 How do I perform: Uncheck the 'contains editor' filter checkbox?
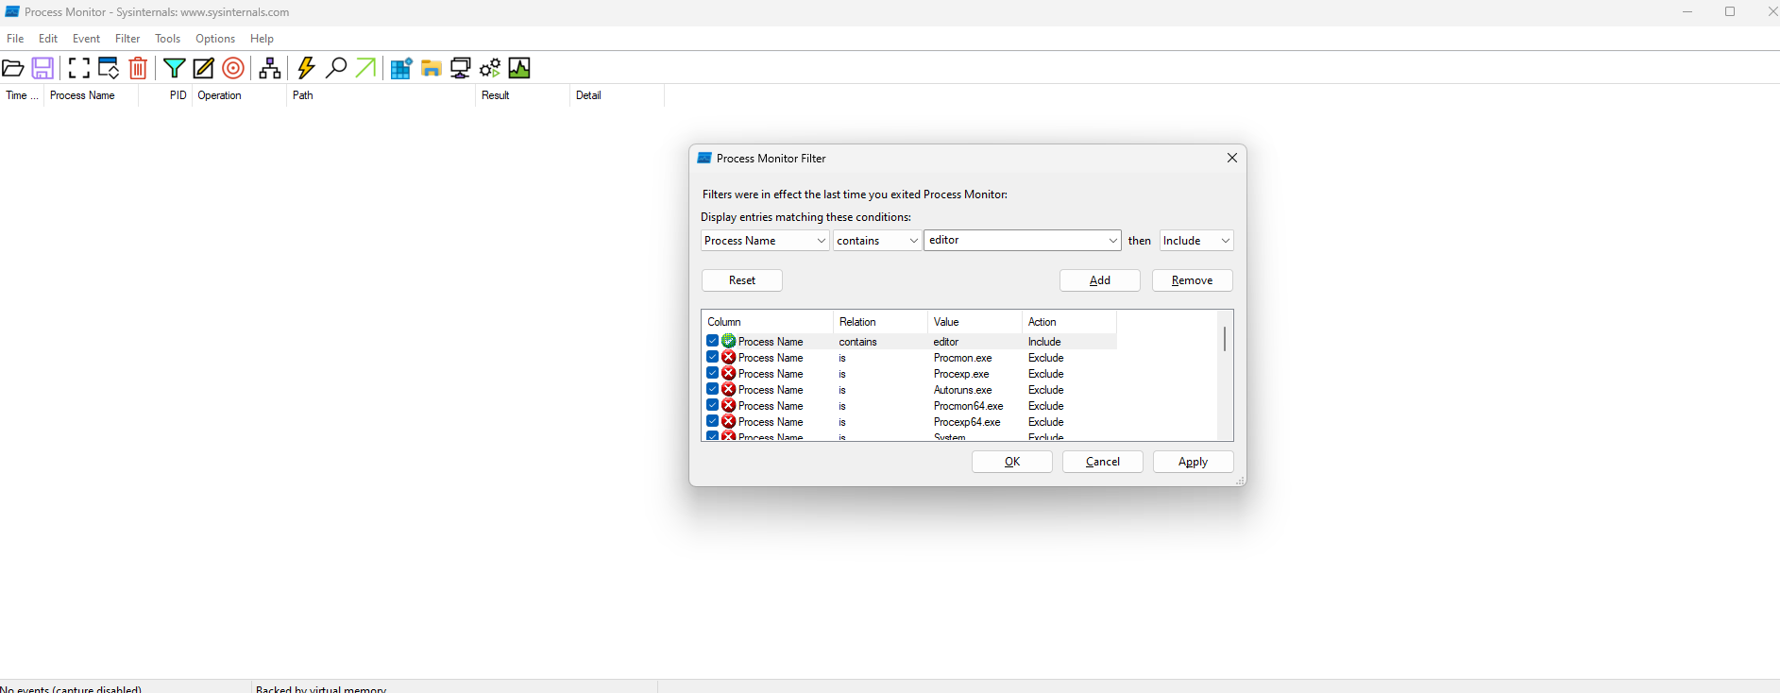713,341
